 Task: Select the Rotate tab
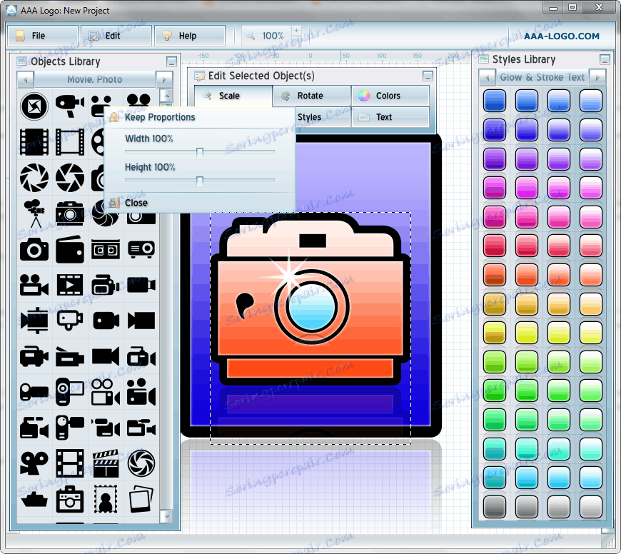[x=312, y=96]
